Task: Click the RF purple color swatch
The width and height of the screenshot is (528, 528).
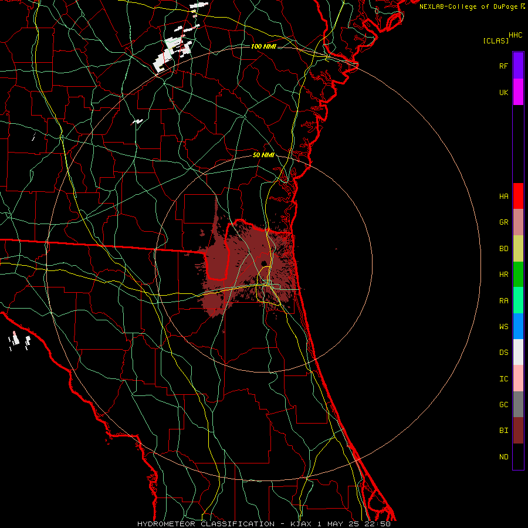Action: [518, 66]
